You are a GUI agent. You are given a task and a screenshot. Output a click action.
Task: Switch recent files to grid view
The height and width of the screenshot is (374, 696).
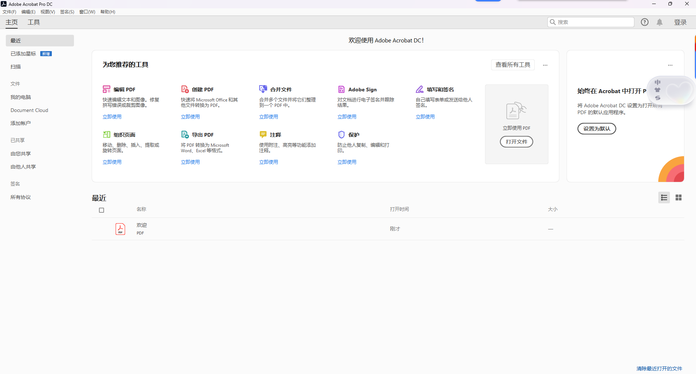[679, 198]
